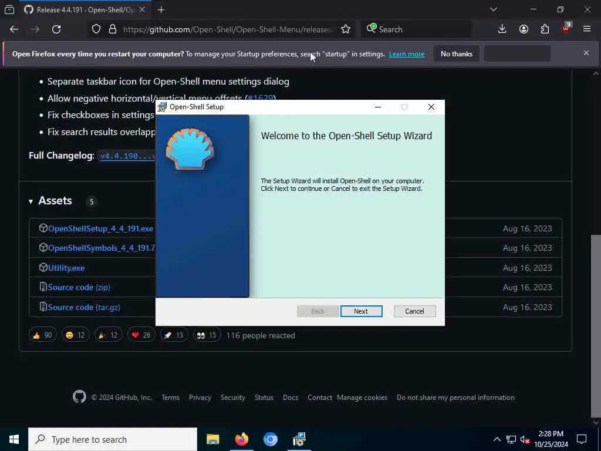Switch to Firefox in the taskbar

pyautogui.click(x=241, y=439)
